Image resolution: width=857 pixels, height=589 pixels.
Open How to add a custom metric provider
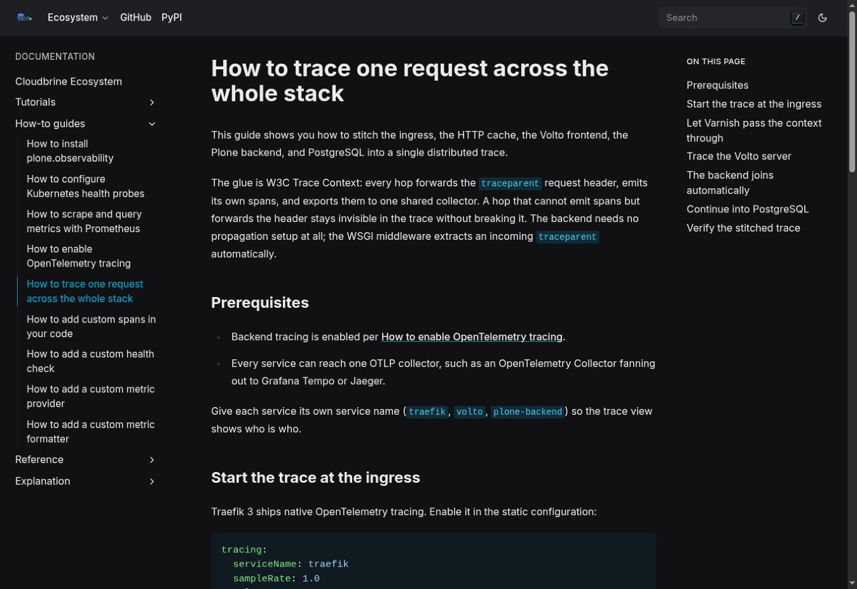pos(90,396)
